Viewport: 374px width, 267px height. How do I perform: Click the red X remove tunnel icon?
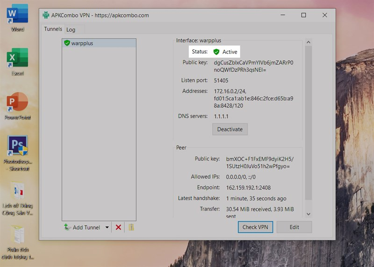[118, 227]
